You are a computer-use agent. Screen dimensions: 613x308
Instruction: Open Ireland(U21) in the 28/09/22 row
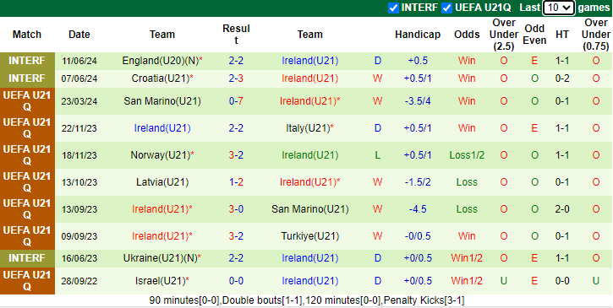310,281
